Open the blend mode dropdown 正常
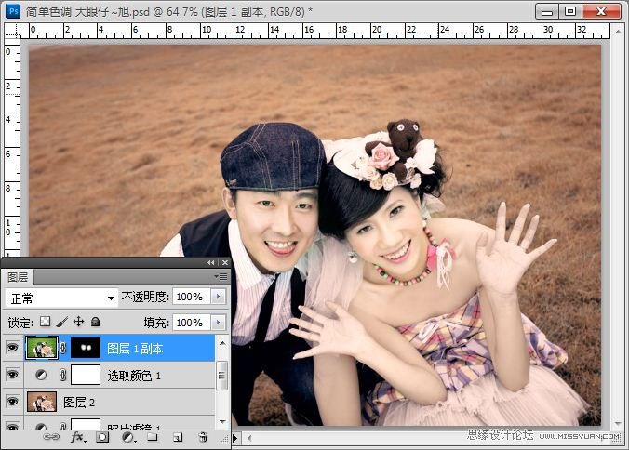629x450 pixels. [x=61, y=298]
